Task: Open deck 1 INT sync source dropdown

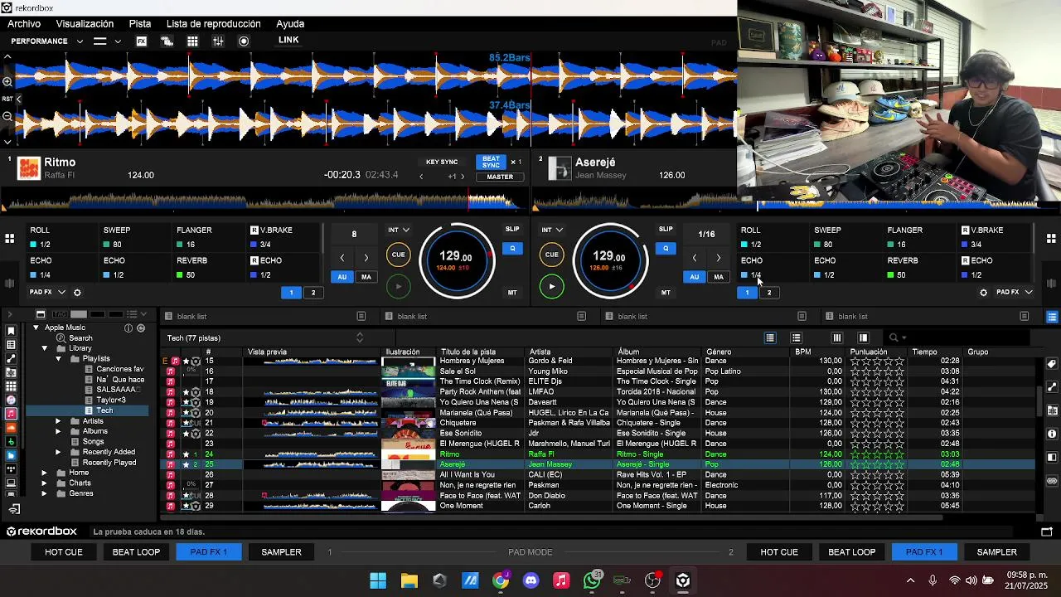Action: pyautogui.click(x=399, y=230)
